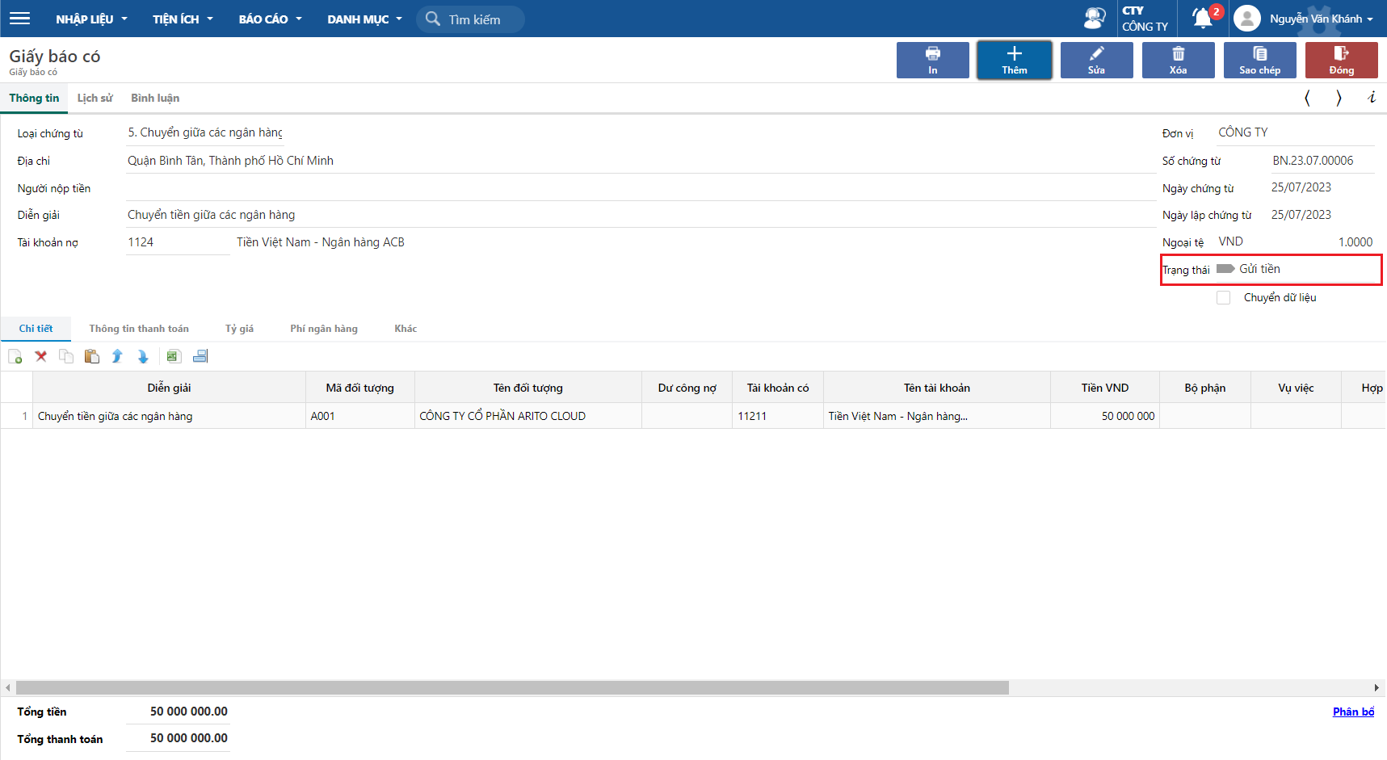Switch to the Lịch sử tab
Image resolution: width=1387 pixels, height=760 pixels.
[95, 98]
